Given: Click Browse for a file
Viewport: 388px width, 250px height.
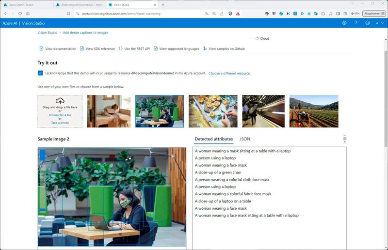Looking at the screenshot, I should (60, 115).
